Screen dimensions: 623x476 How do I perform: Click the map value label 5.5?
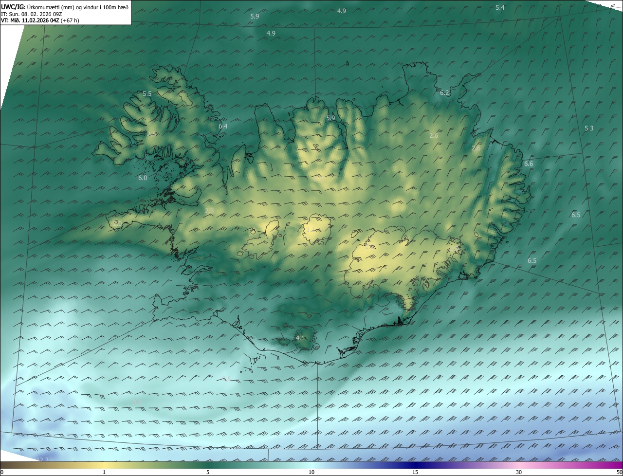pos(147,93)
